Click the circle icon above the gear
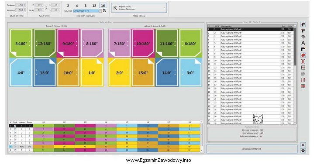The height and width of the screenshot is (164, 317). tap(303, 145)
